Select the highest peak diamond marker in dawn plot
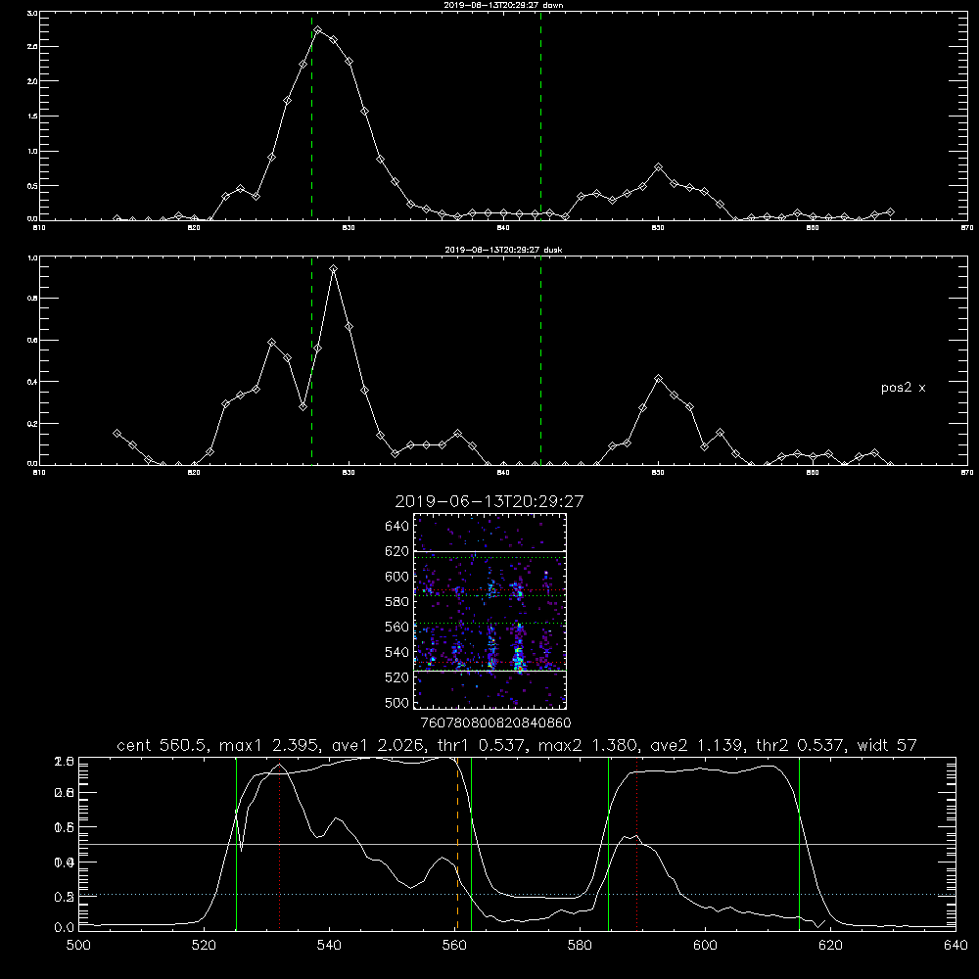Screen dimensions: 979x979 [318, 29]
